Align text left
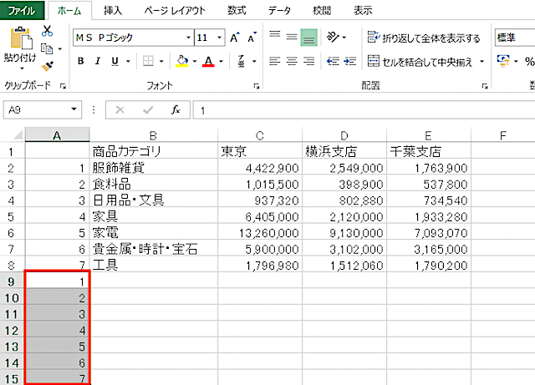The width and height of the screenshot is (535, 385). point(275,61)
